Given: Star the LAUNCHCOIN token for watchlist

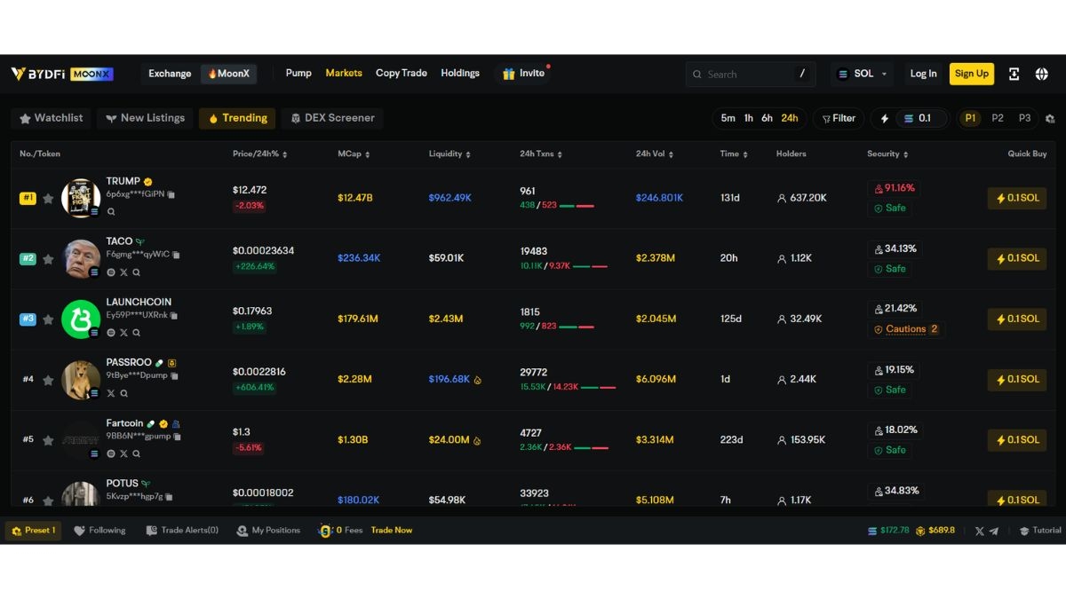Looking at the screenshot, I should (48, 319).
